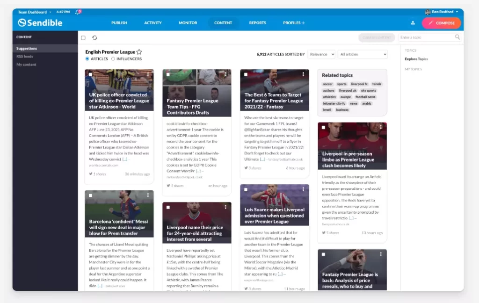Screen dimensions: 479x303
Task: Open three-dot menu on UK police officer card
Action: click(x=148, y=74)
